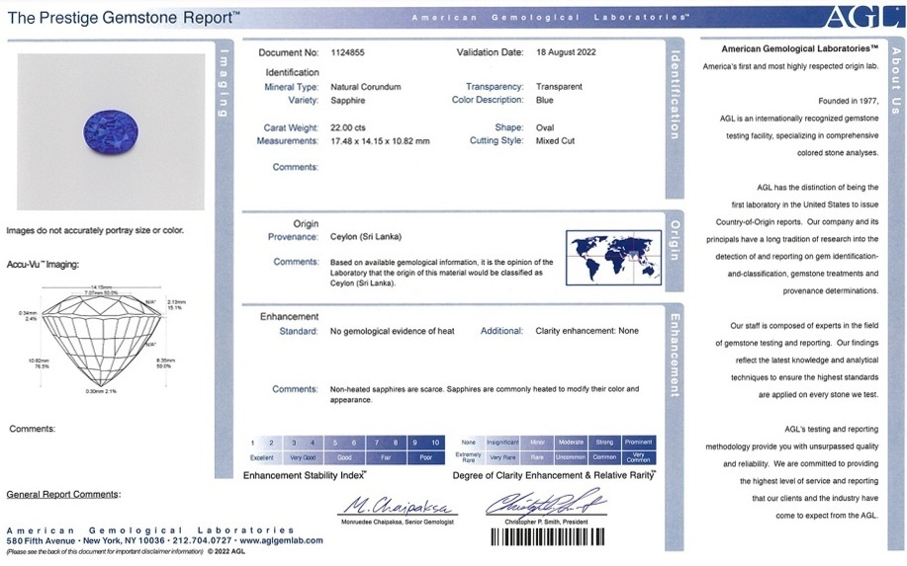Click the 'Prominent' clarity enhancement cell
This screenshot has height=566, width=907.
pyautogui.click(x=639, y=443)
